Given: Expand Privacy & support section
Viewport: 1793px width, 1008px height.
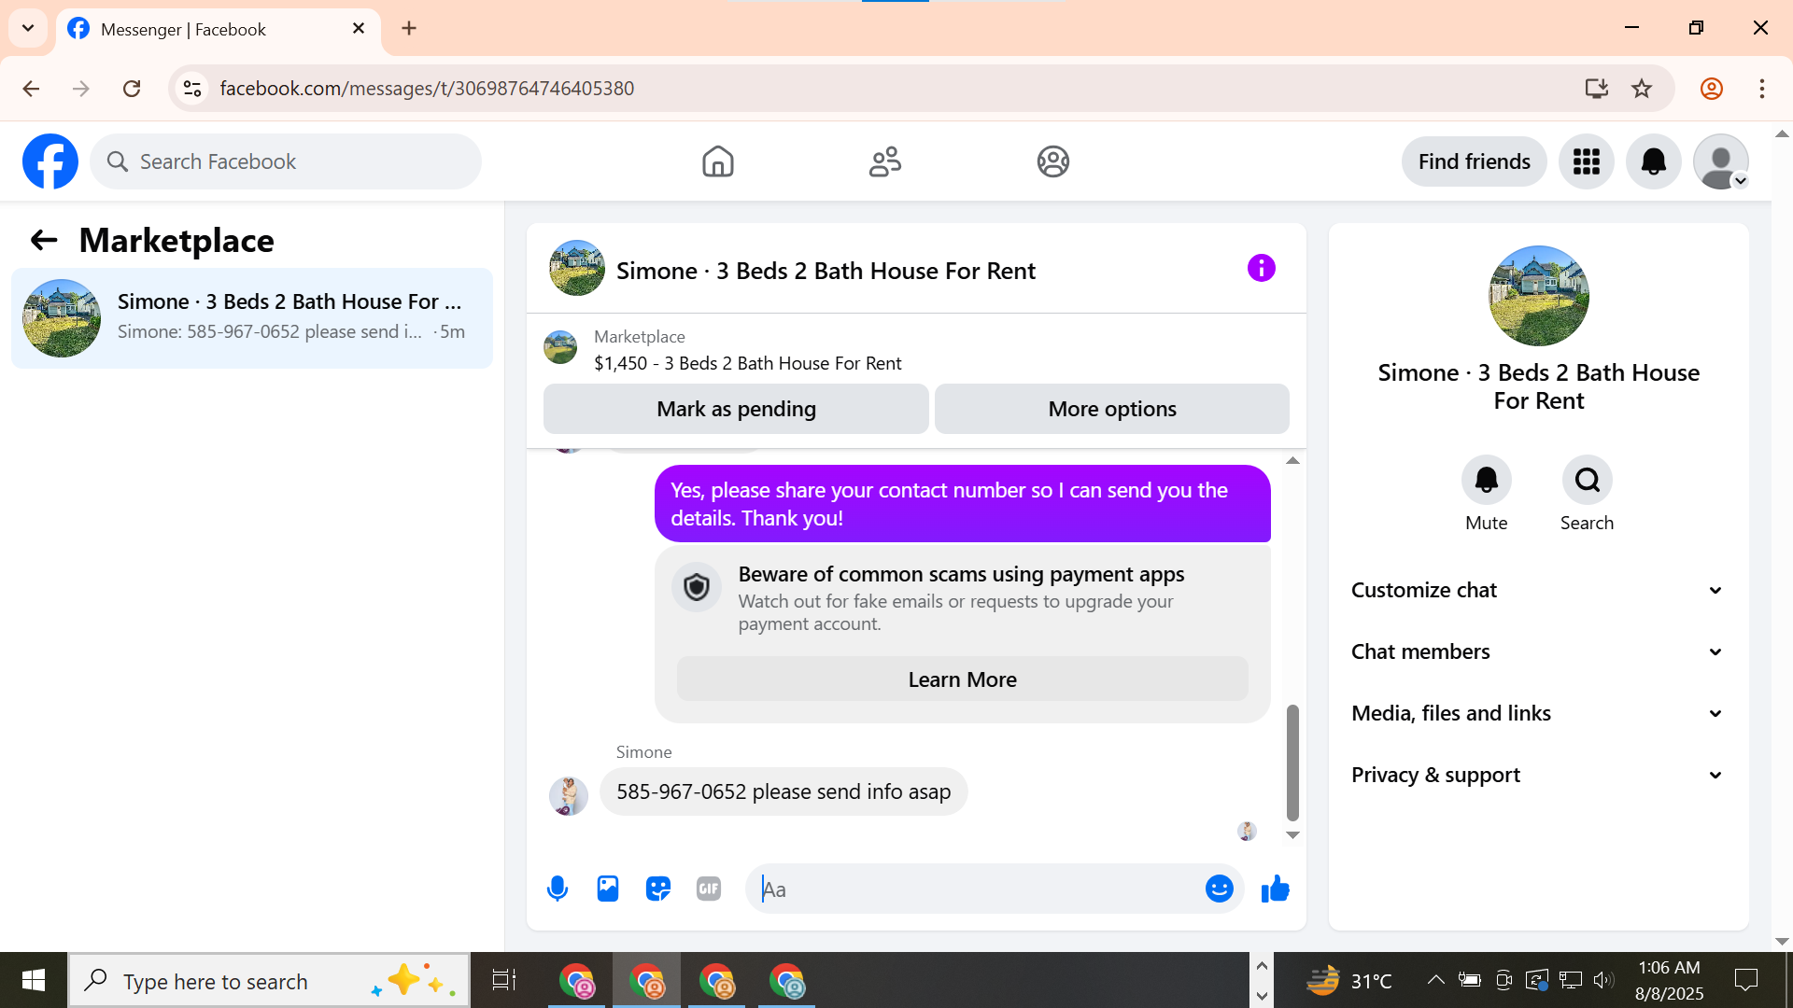Looking at the screenshot, I should (1537, 775).
